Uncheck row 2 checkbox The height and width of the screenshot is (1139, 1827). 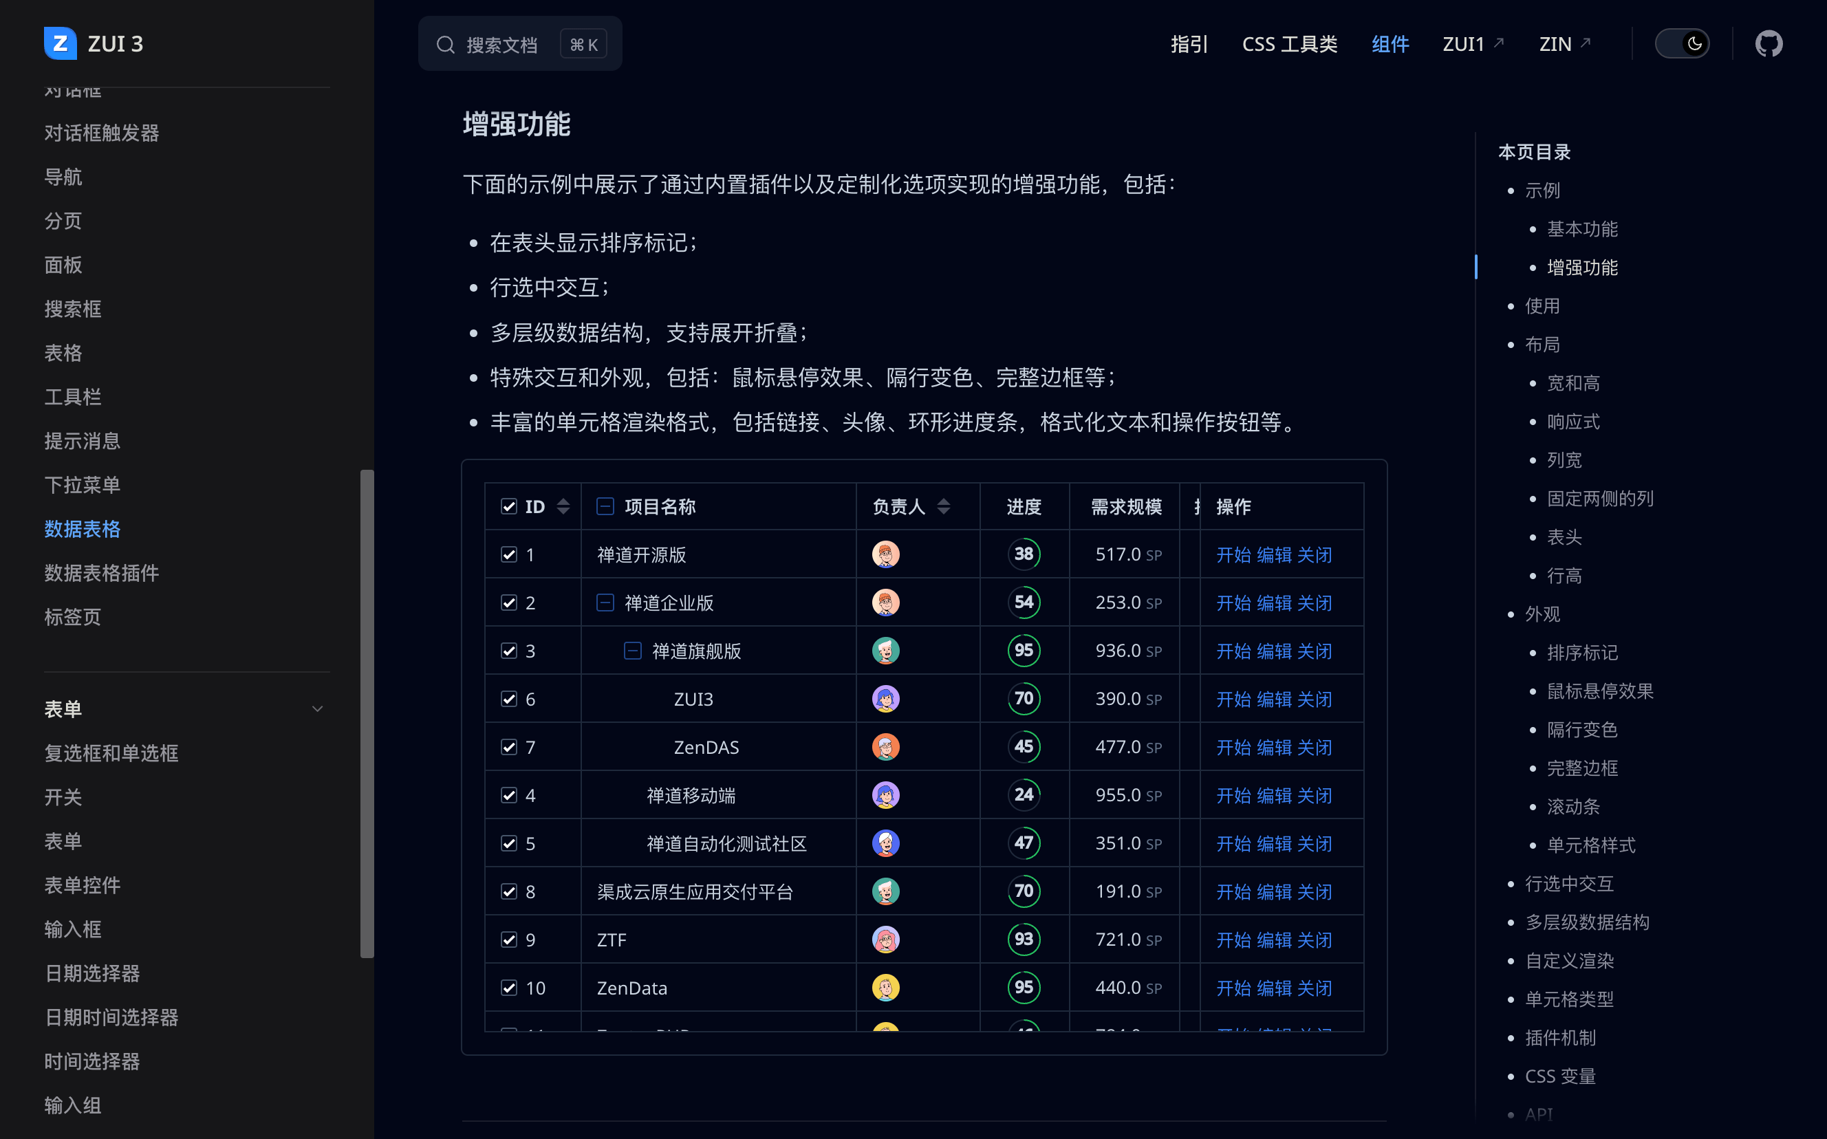(508, 603)
